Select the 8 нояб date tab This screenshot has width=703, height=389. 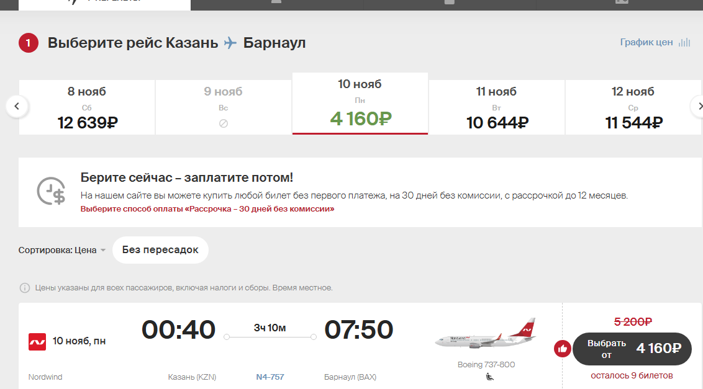pyautogui.click(x=87, y=107)
